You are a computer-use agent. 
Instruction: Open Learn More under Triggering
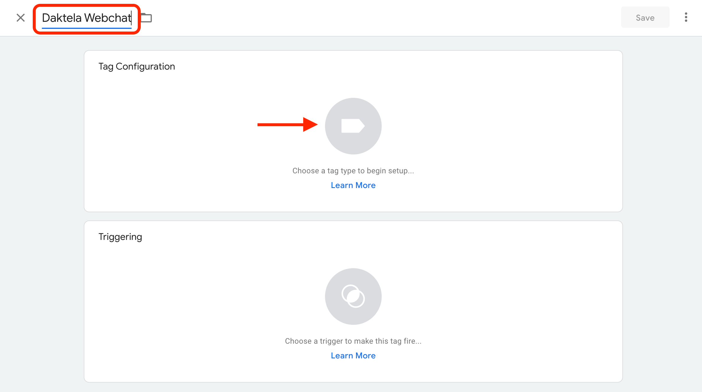pyautogui.click(x=353, y=355)
